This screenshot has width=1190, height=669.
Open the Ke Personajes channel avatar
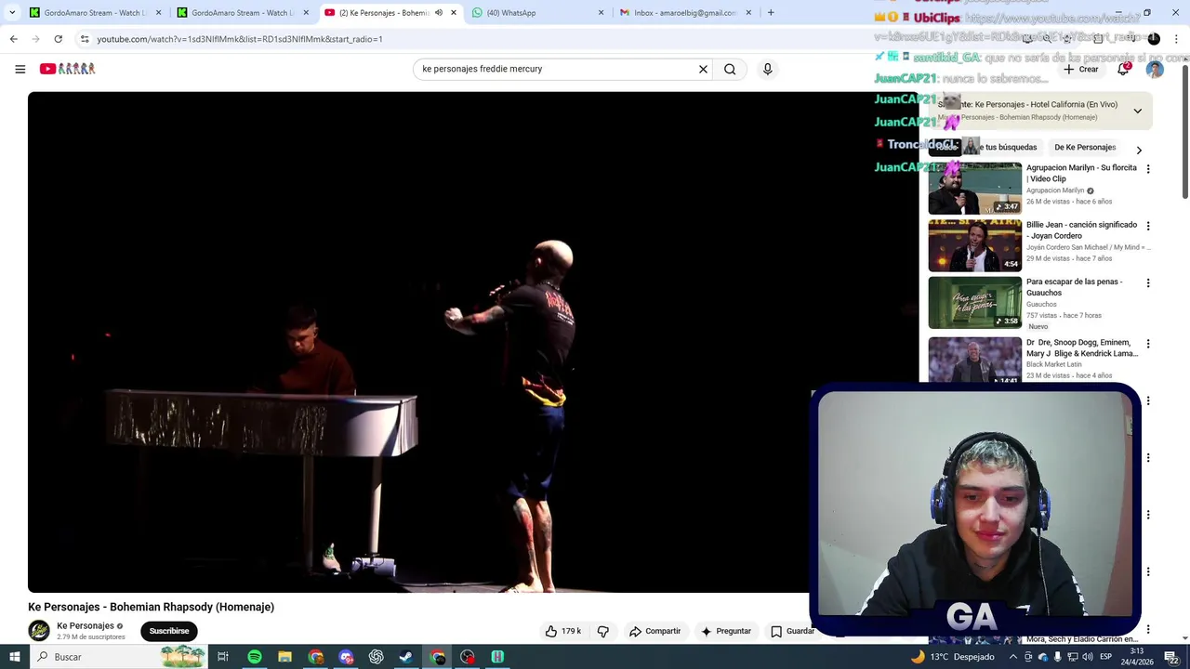click(39, 631)
